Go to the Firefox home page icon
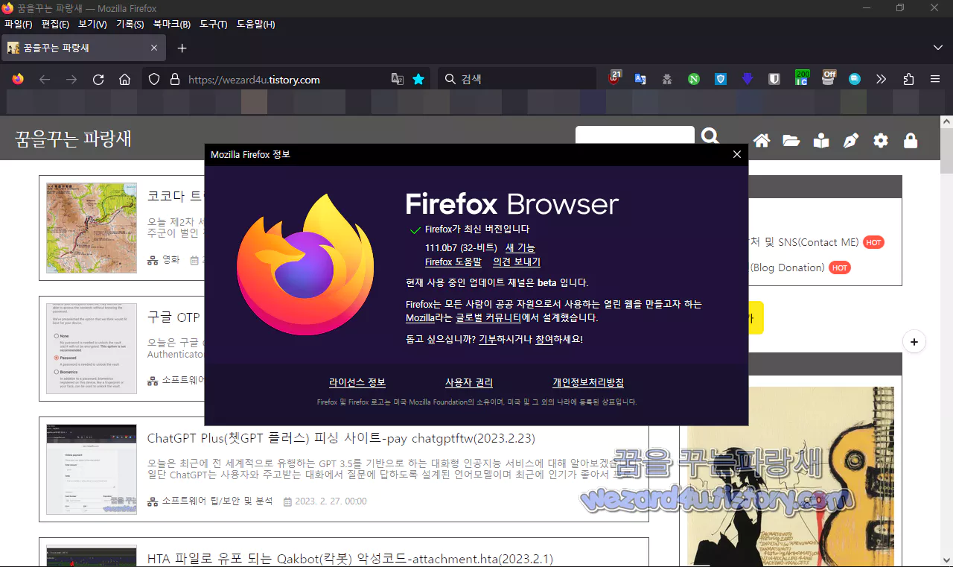This screenshot has height=567, width=953. point(125,79)
